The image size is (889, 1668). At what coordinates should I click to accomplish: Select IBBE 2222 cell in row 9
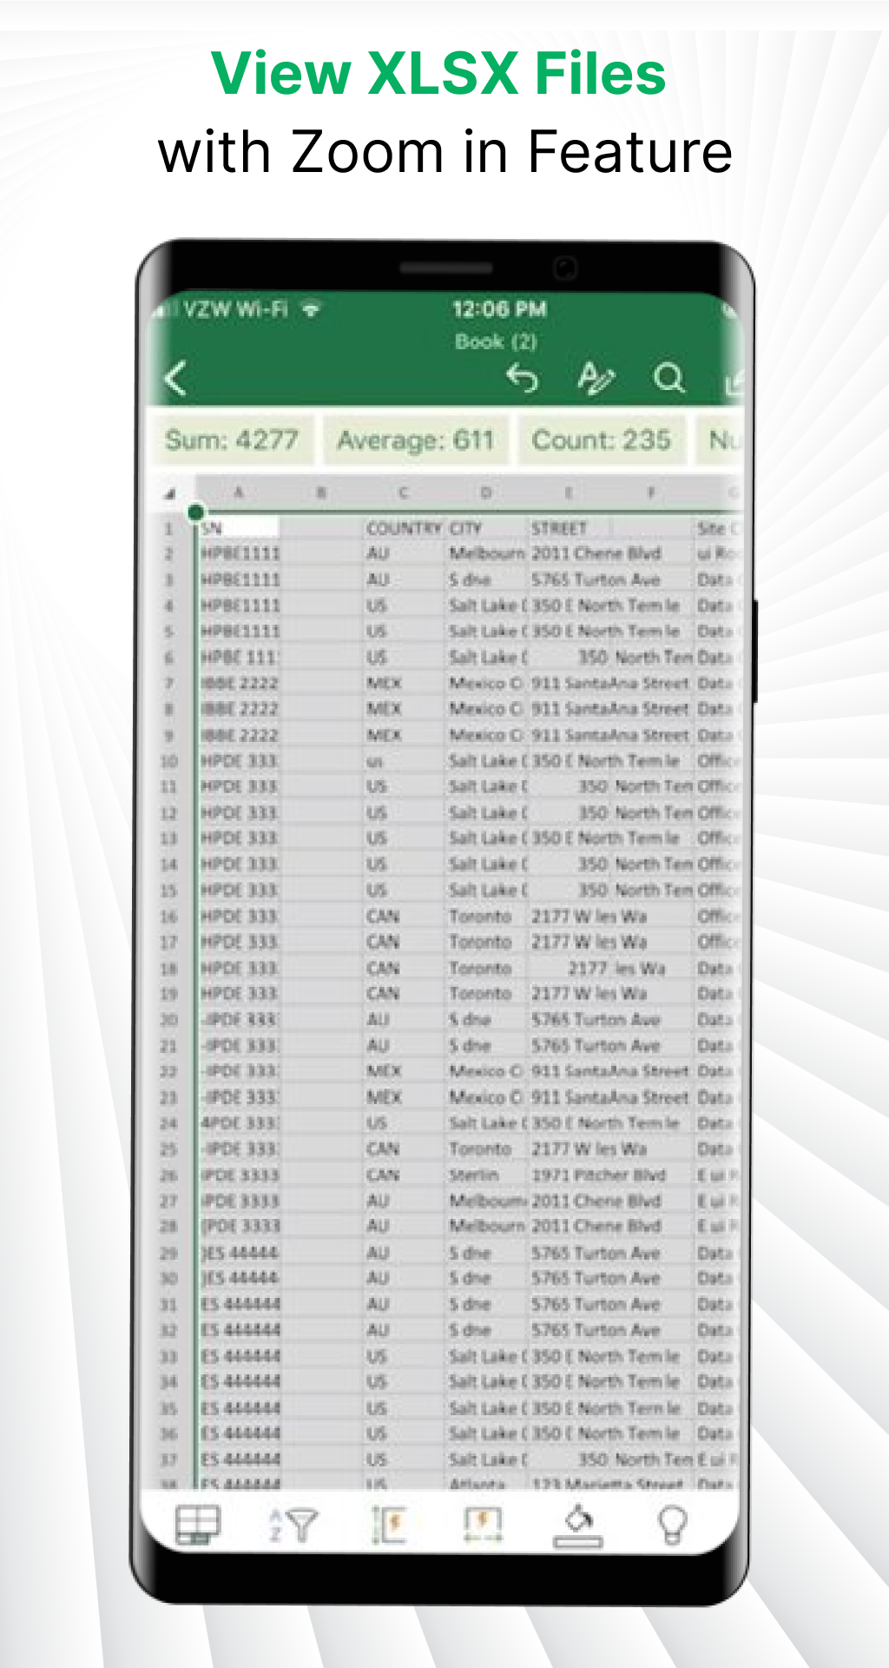click(x=239, y=735)
